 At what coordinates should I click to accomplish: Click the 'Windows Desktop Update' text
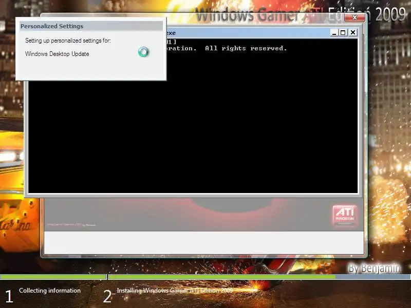57,54
